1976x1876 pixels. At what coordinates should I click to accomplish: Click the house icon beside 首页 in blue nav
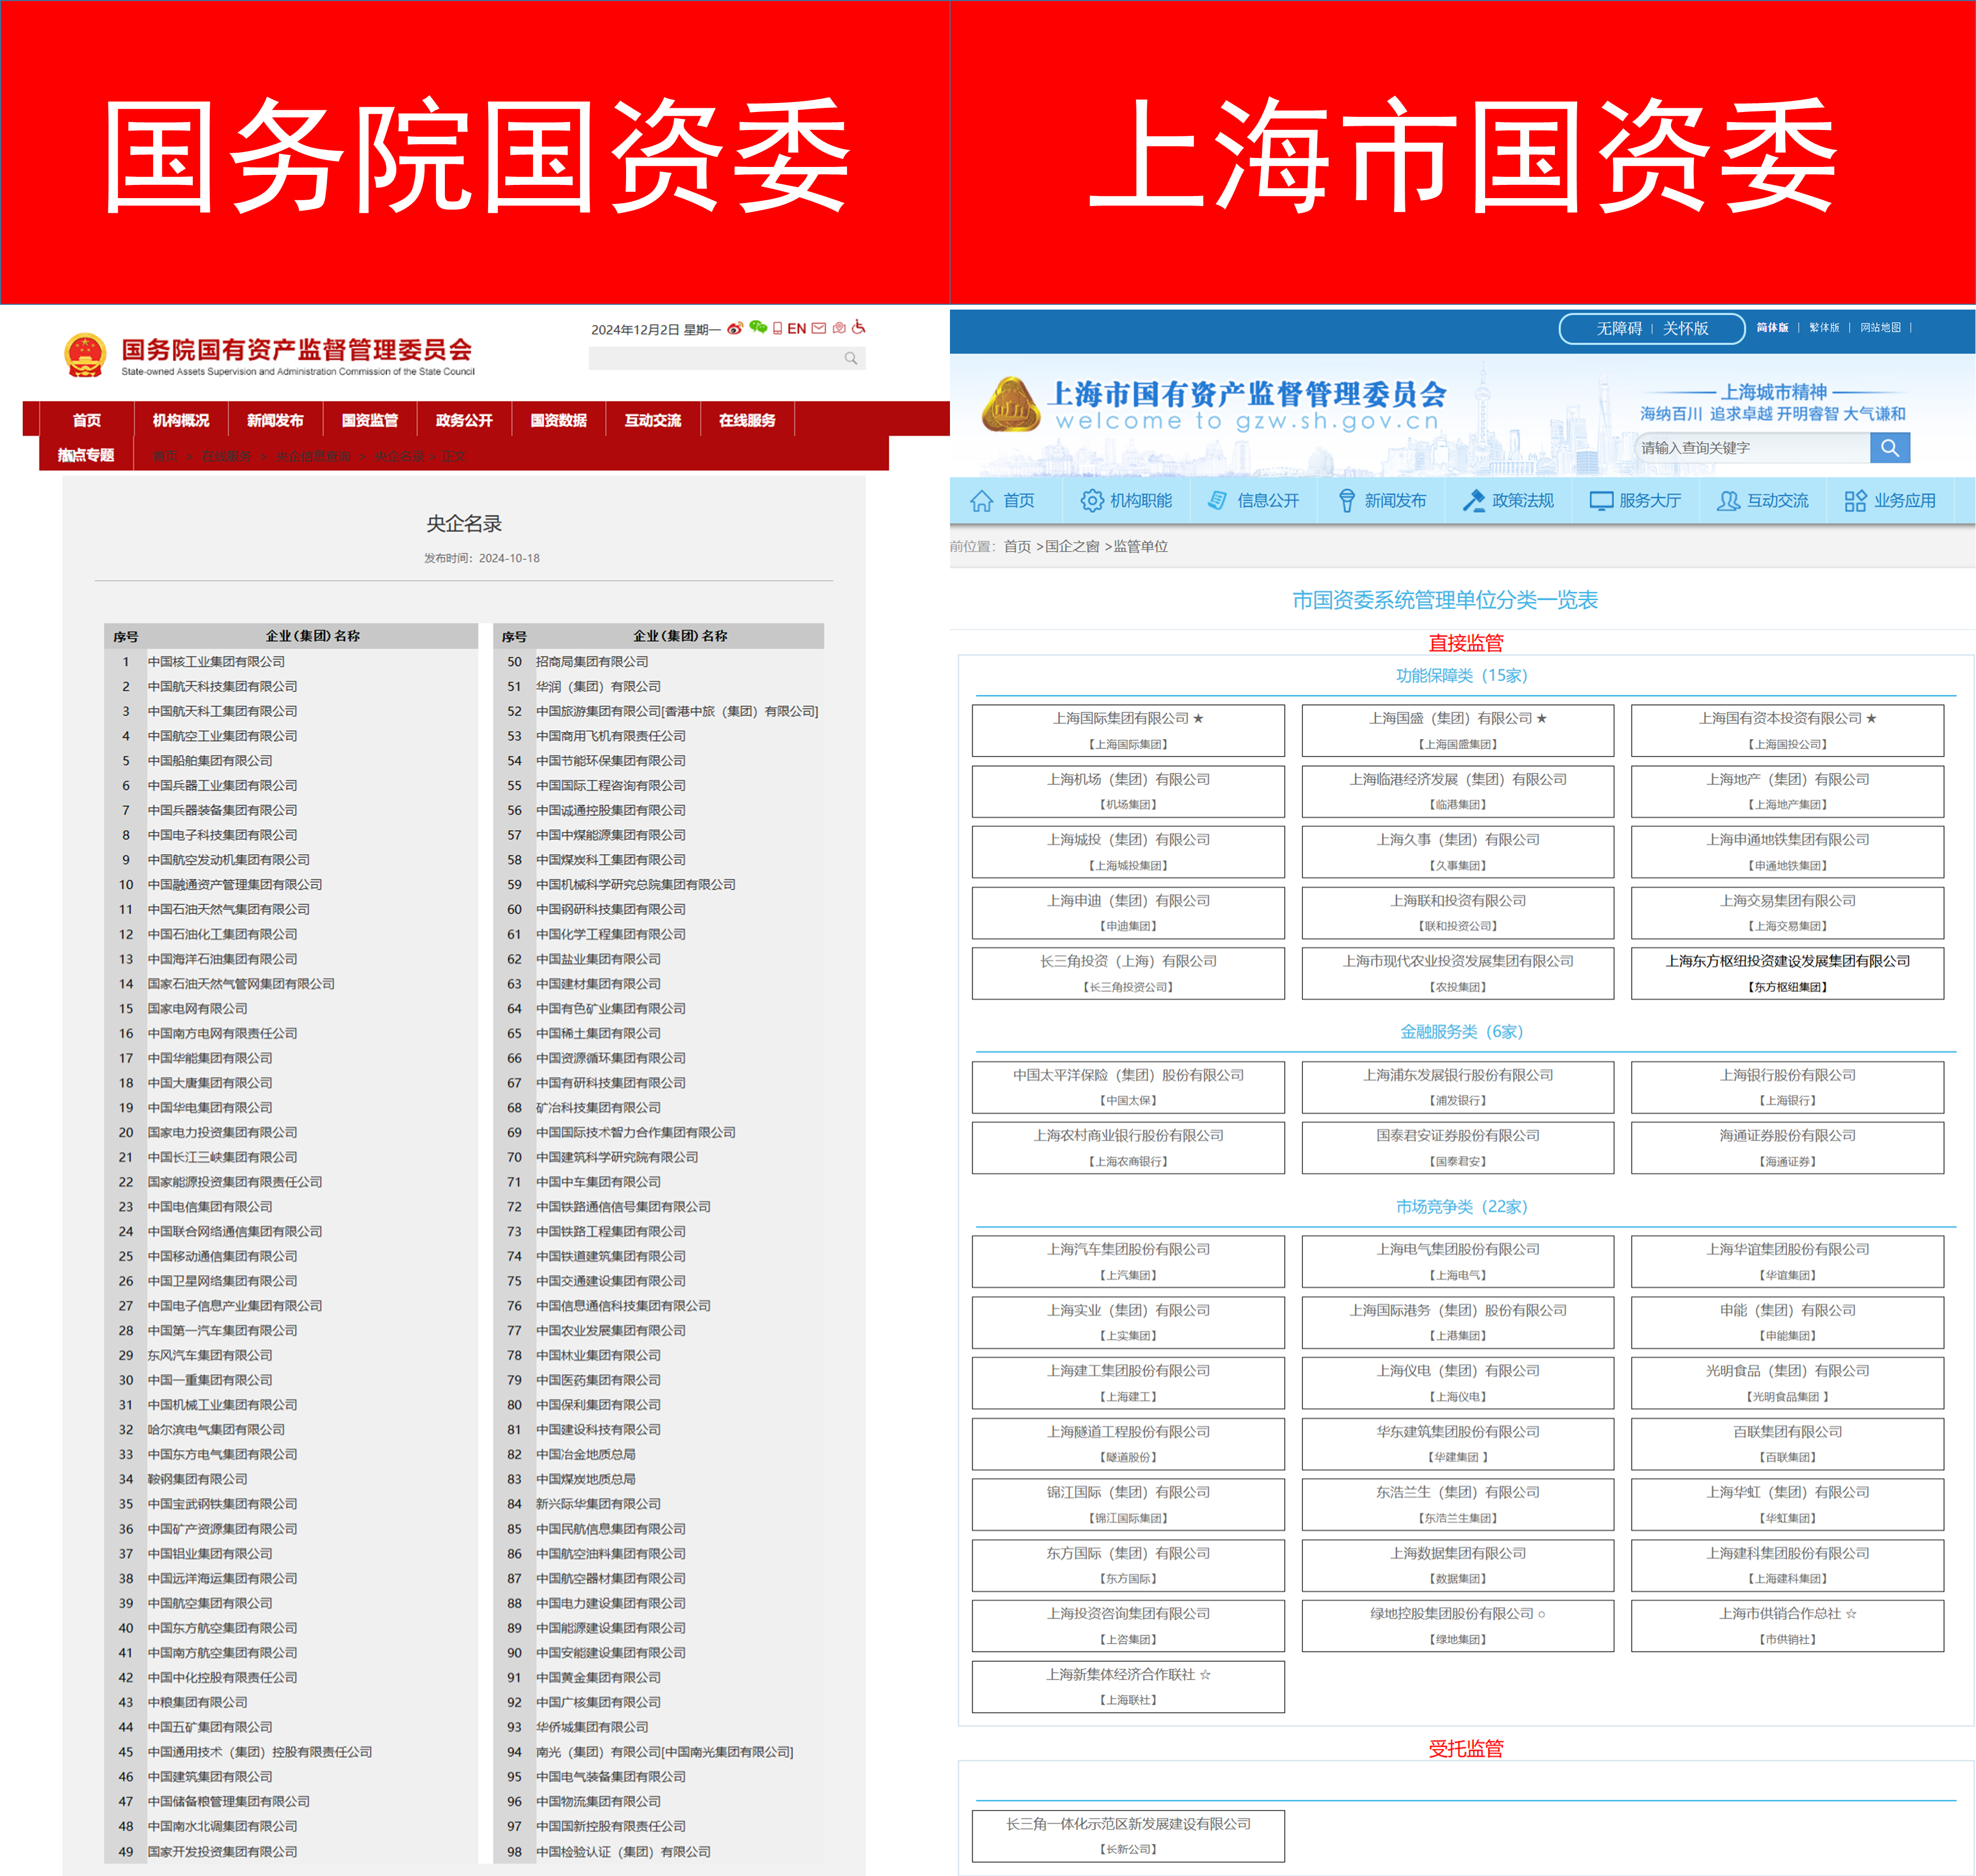tap(982, 500)
